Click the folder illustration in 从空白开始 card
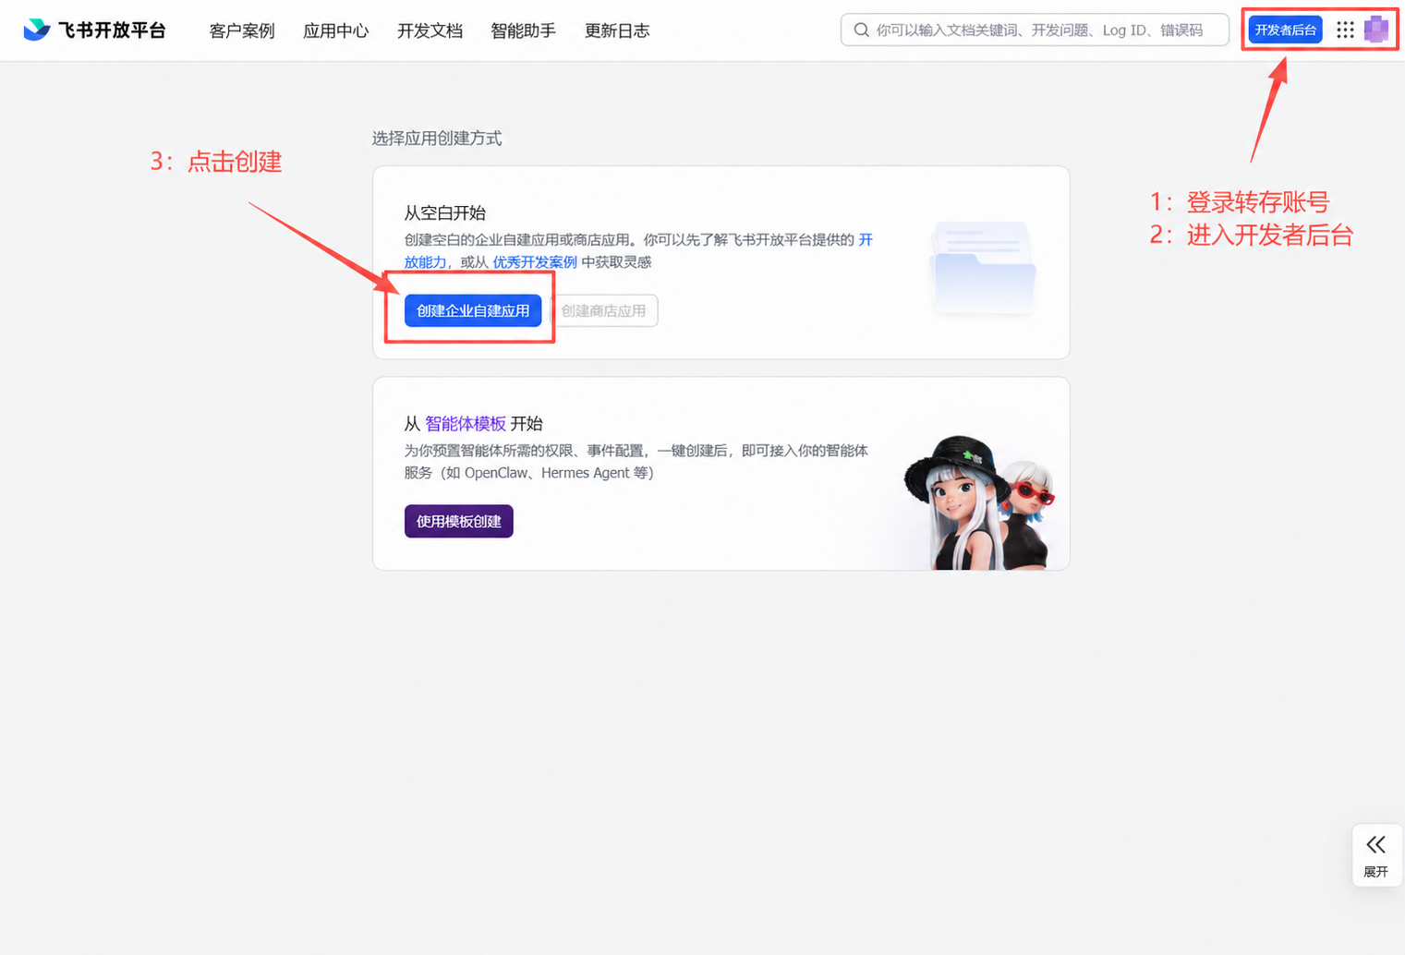The height and width of the screenshot is (955, 1405). point(983,267)
